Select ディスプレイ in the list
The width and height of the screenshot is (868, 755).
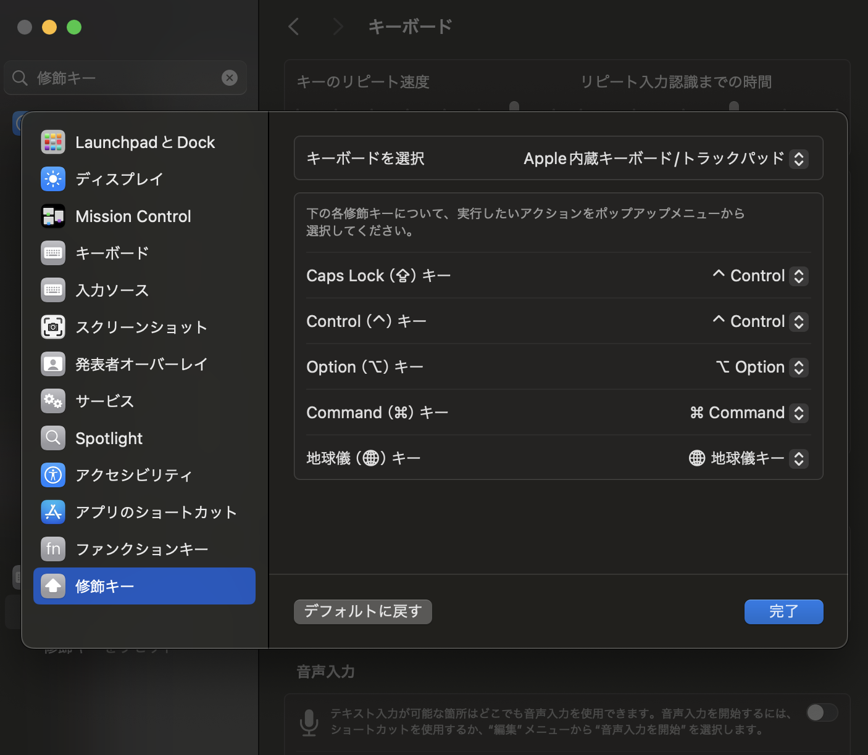tap(144, 179)
